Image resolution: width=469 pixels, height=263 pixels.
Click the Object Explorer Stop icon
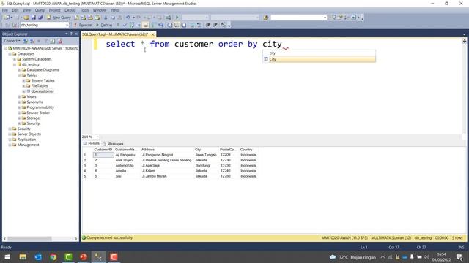(39, 41)
